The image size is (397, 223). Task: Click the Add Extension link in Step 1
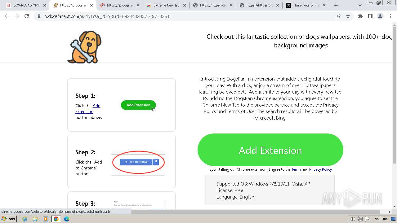point(88,109)
